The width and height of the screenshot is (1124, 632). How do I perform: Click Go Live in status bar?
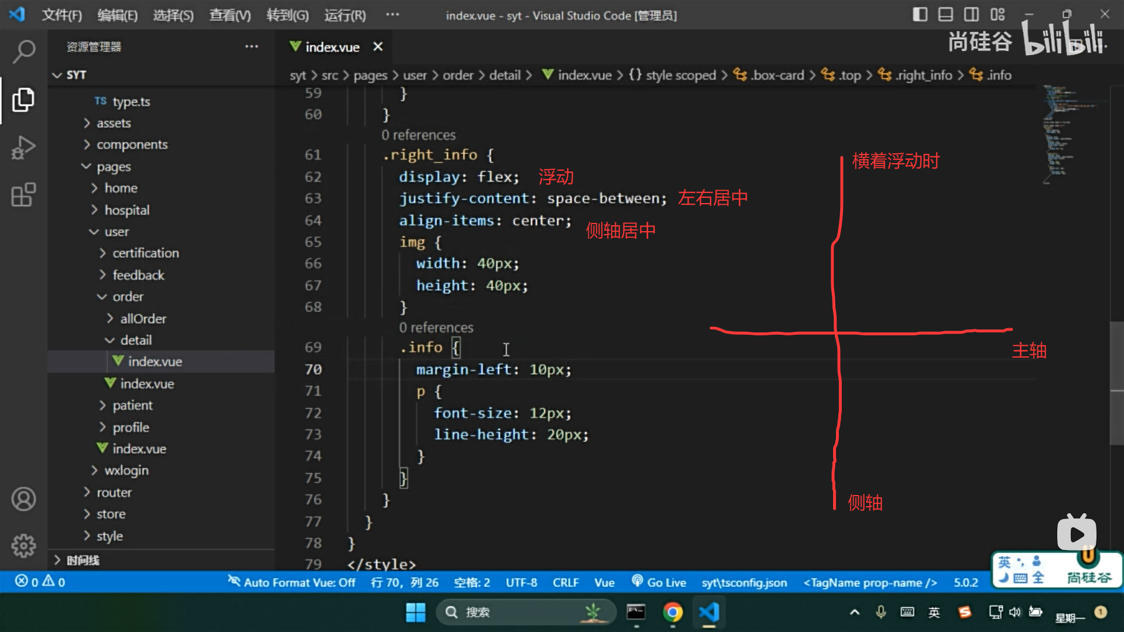tap(659, 582)
